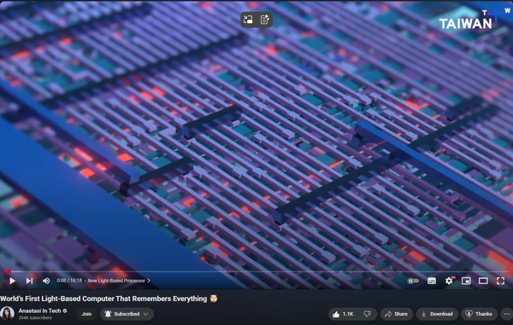This screenshot has height=325, width=513.
Task: Expand the New Light-Based Processor chapter
Action: click(119, 281)
